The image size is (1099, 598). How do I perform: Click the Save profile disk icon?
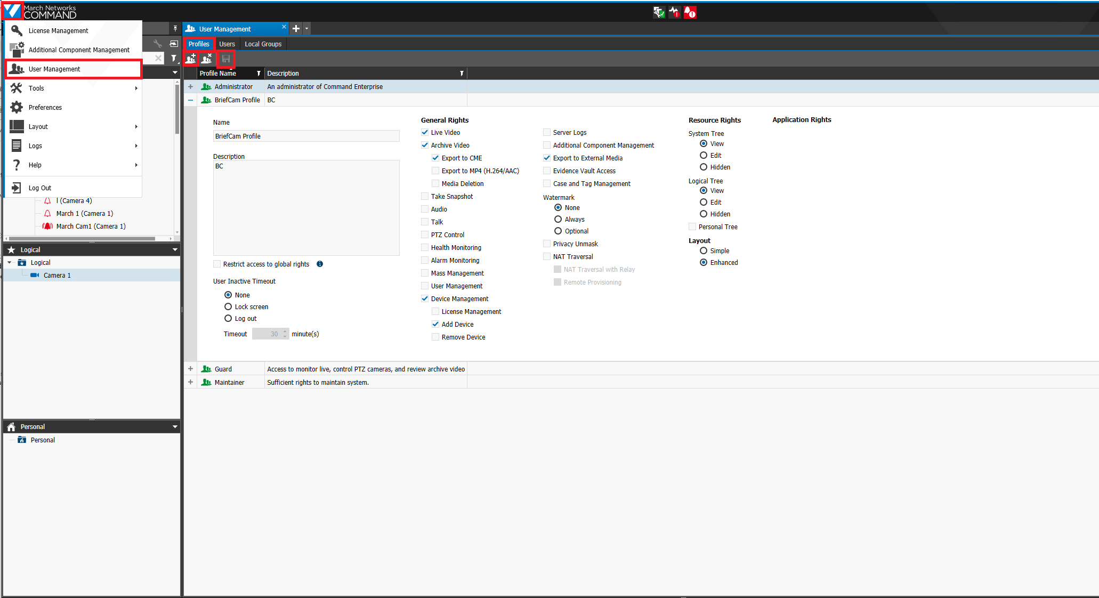coord(226,59)
